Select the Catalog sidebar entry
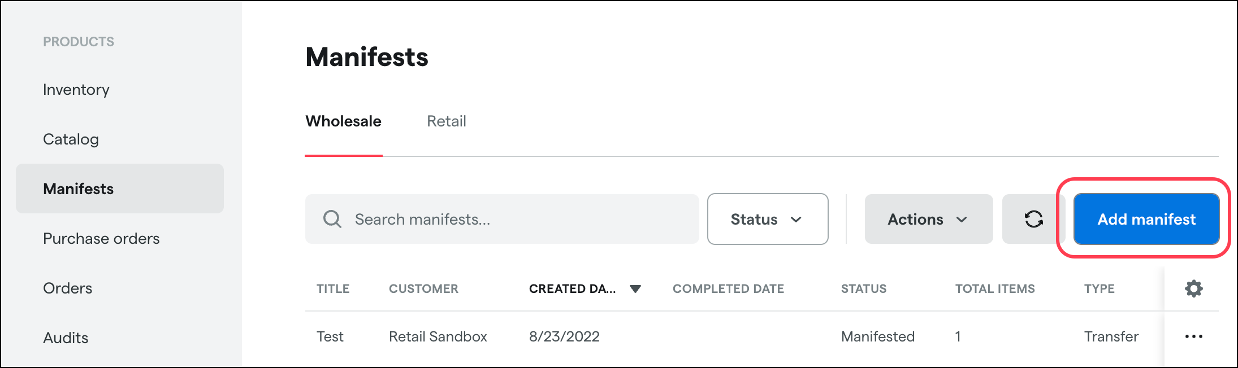The width and height of the screenshot is (1238, 368). [71, 139]
